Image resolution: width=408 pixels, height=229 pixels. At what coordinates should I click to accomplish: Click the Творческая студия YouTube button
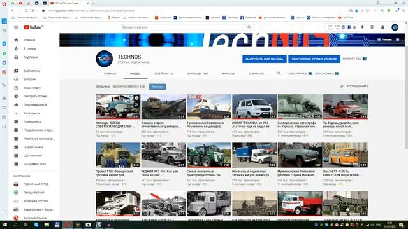click(x=314, y=59)
